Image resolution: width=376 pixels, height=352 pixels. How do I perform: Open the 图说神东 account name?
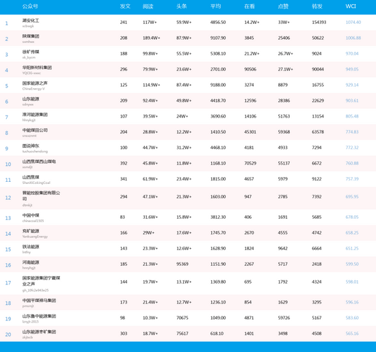tap(31, 146)
